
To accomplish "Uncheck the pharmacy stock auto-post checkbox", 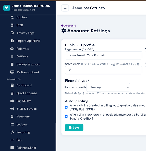I will pyautogui.click(x=66, y=117).
